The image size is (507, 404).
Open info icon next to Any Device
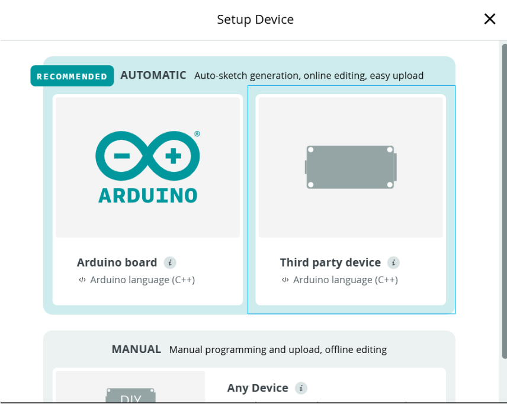[301, 388]
